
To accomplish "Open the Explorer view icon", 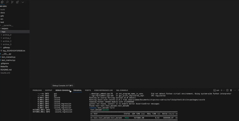I will point(2,2).
